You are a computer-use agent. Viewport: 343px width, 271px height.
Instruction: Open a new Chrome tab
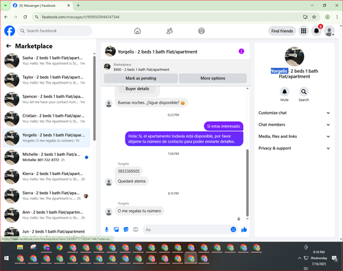tap(78, 5)
